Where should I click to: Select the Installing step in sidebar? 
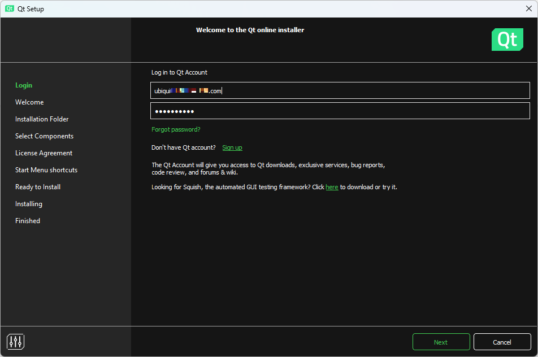coord(29,204)
